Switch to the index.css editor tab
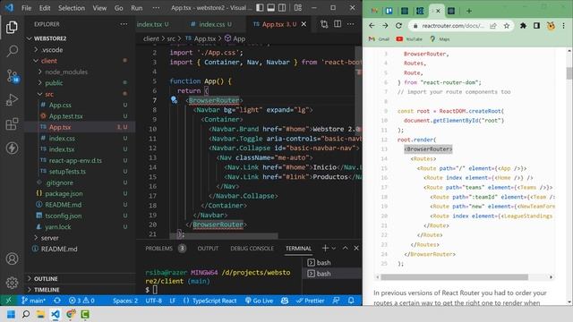Viewport: 573px width, 322px height. (211, 24)
